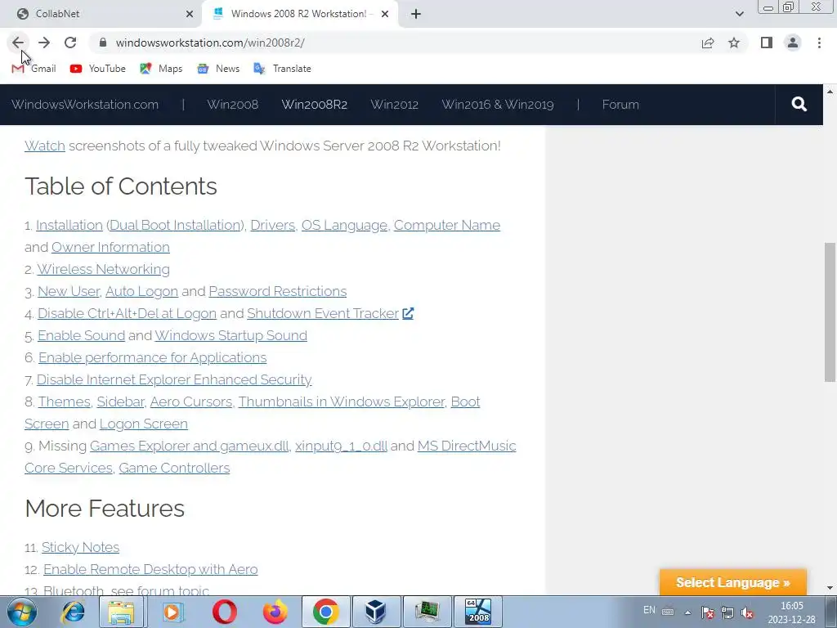Open the Owner Information link
Image resolution: width=837 pixels, height=628 pixels.
click(x=110, y=247)
